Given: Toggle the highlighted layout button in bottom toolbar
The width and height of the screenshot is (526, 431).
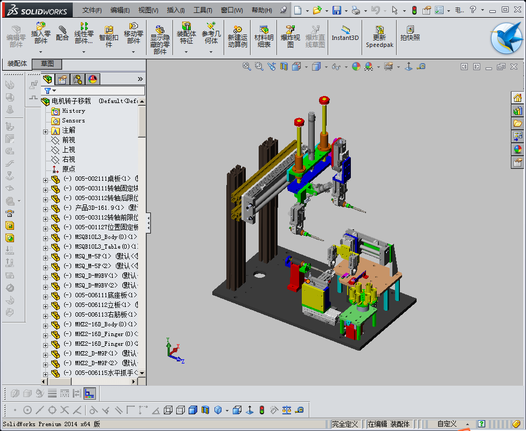Looking at the screenshot, I should click(89, 393).
